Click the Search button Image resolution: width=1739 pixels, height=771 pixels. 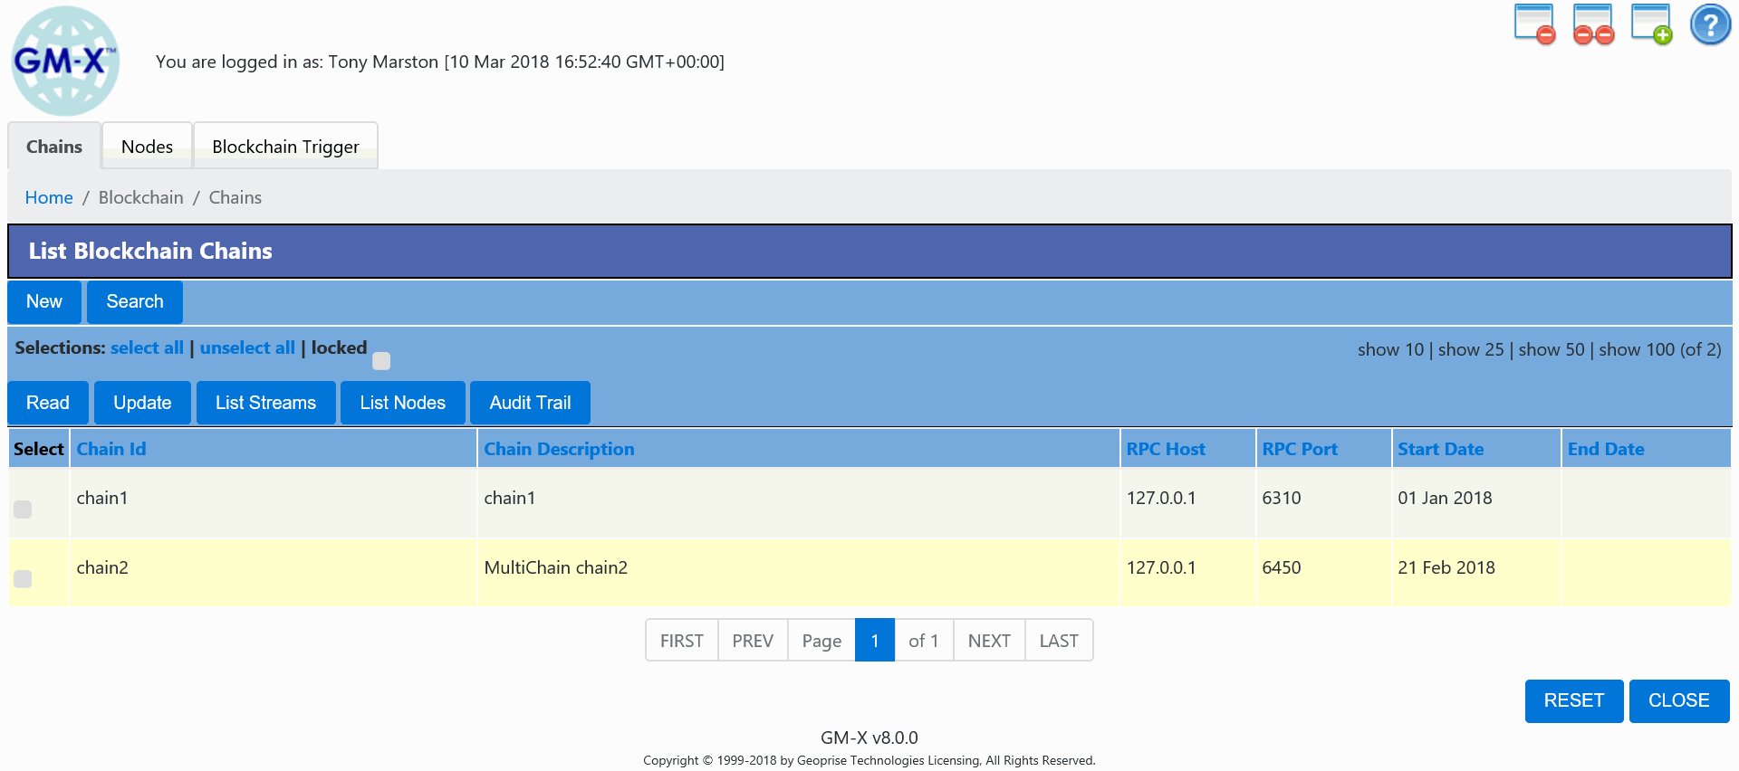pyautogui.click(x=135, y=301)
